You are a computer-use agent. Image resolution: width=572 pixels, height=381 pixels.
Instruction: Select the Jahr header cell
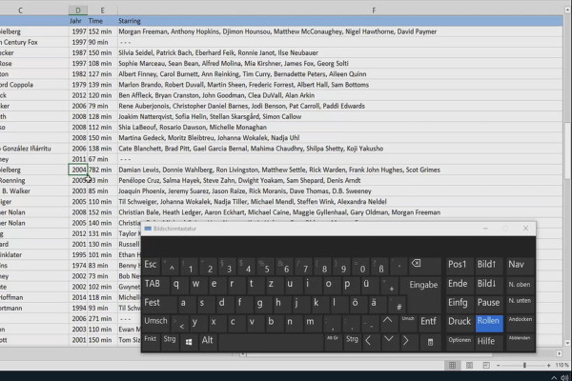[78, 21]
